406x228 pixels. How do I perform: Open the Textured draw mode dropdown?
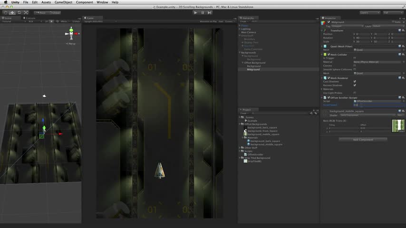[x=13, y=21]
